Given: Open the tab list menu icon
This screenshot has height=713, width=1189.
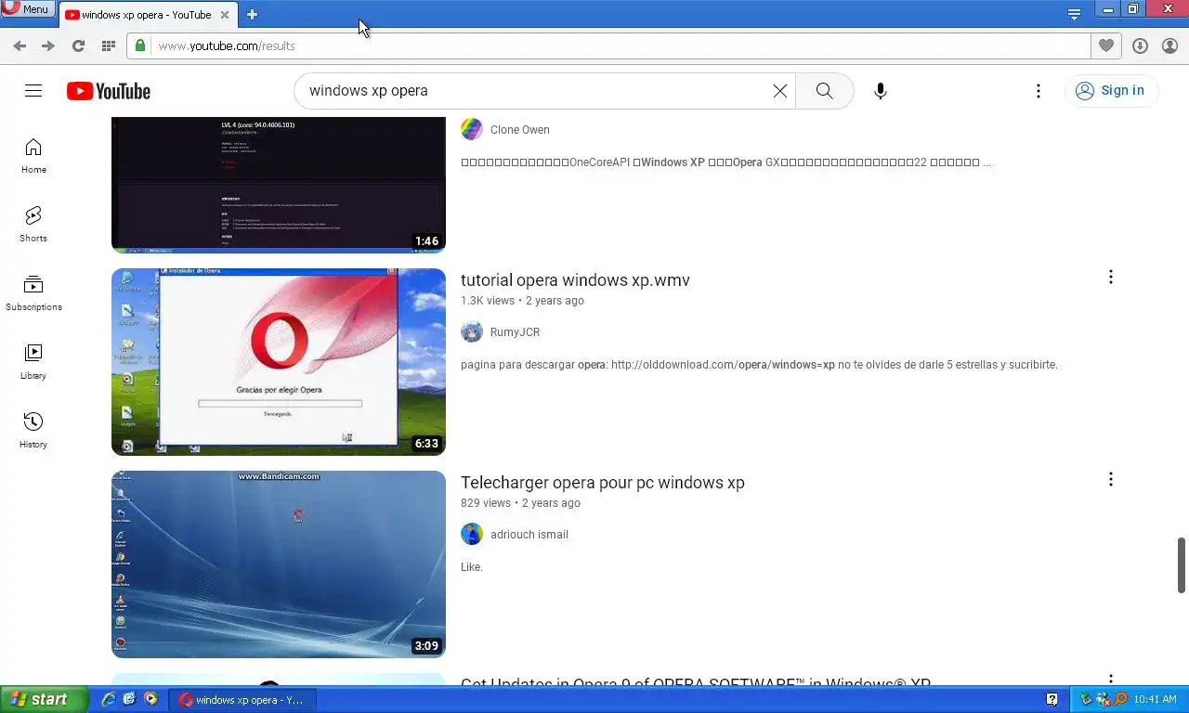Looking at the screenshot, I should pyautogui.click(x=1074, y=14).
